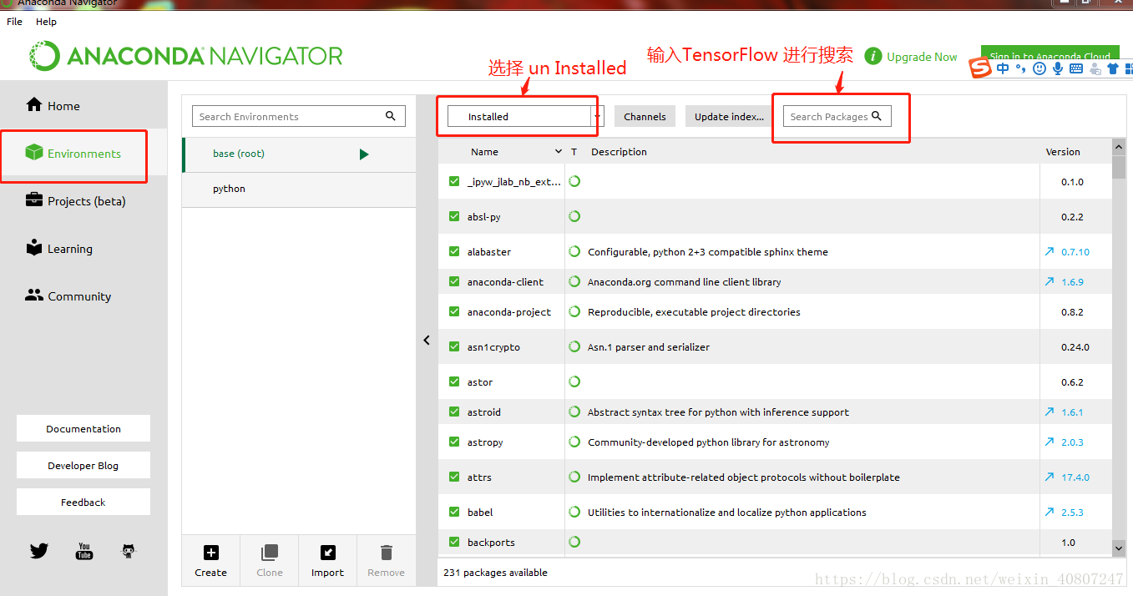
Task: Click the Community people icon
Action: pos(34,295)
